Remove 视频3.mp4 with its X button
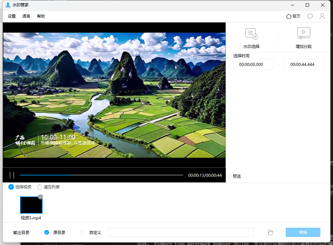 40,197
